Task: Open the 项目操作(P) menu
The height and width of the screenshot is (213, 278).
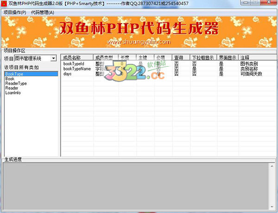Action: [x=15, y=13]
